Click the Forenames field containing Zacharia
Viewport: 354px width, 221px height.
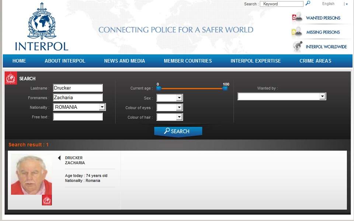(x=78, y=97)
